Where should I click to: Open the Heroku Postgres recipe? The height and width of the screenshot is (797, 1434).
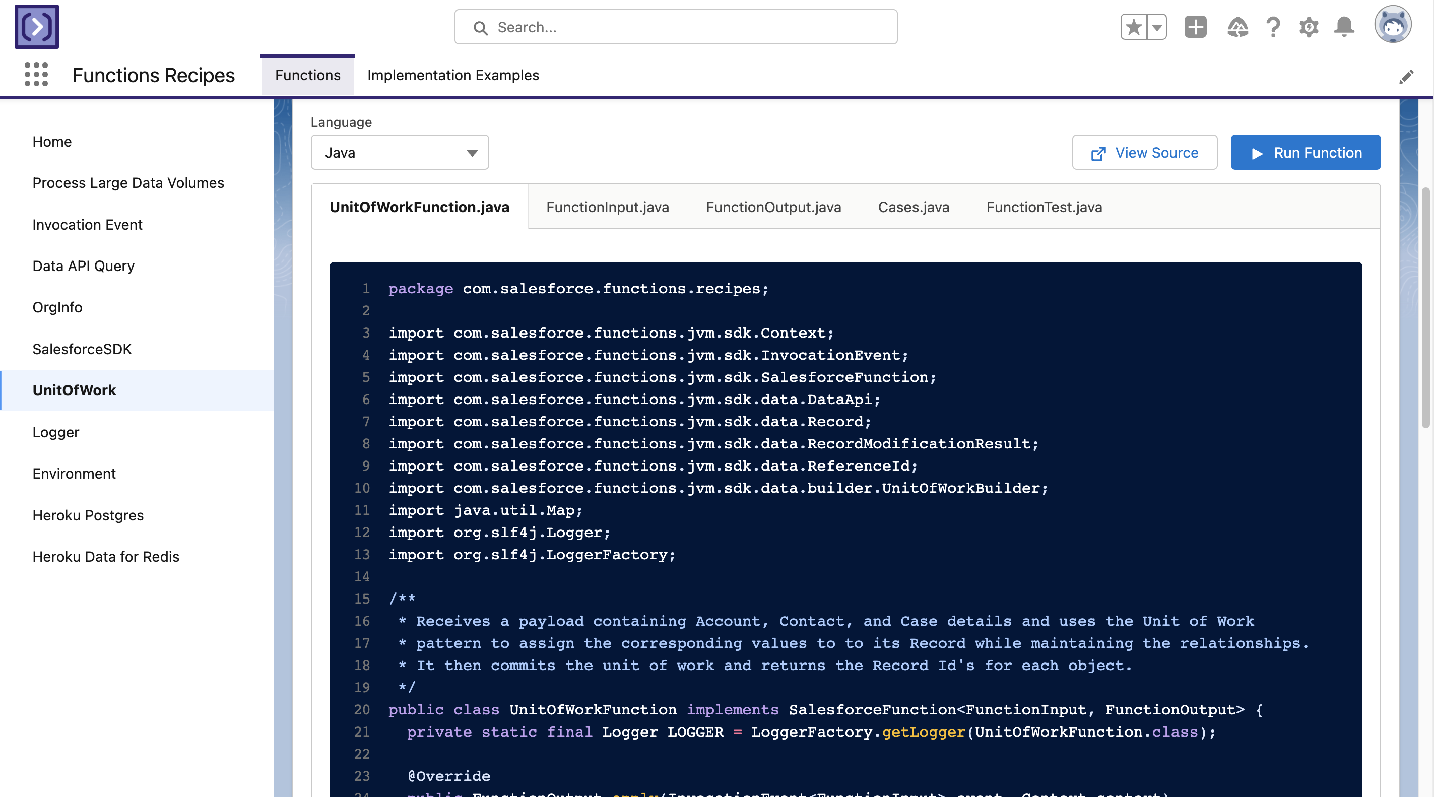pyautogui.click(x=137, y=515)
